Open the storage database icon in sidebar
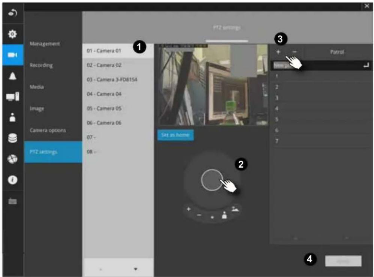The width and height of the screenshot is (374, 277). (12, 138)
